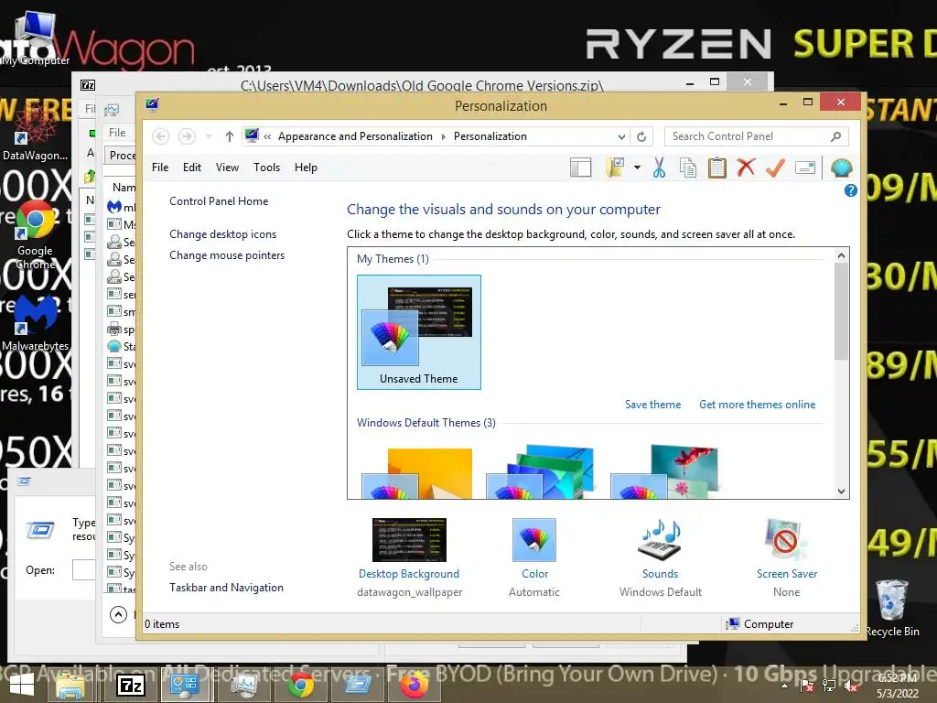Open Google Chrome from the taskbar
The height and width of the screenshot is (703, 937).
[301, 686]
